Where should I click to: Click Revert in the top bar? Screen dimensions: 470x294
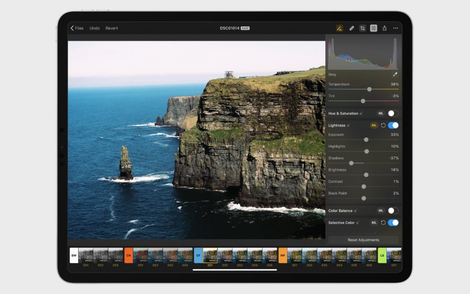click(111, 28)
